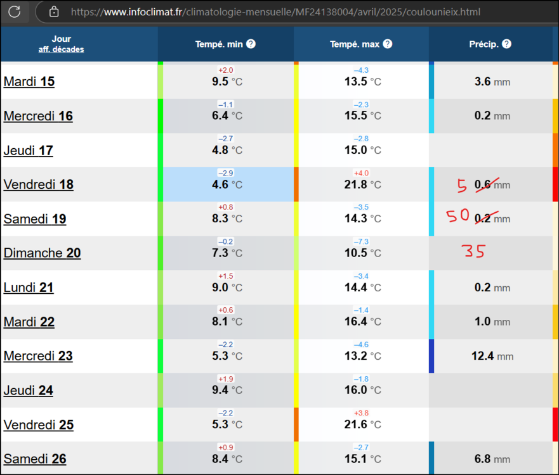Select 21.6 °C max temperature cell
Viewport: 559px width, 475px height.
click(x=362, y=424)
